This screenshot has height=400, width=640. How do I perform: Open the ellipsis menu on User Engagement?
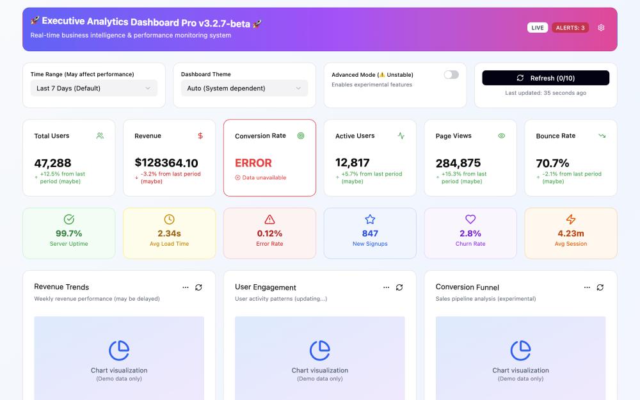click(x=387, y=287)
